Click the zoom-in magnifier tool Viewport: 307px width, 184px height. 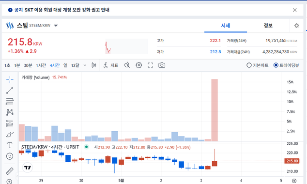click(x=9, y=182)
